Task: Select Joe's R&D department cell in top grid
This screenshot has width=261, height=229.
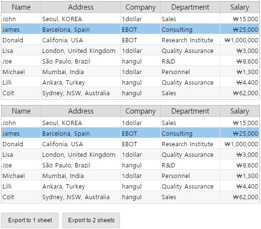Action: click(190, 61)
